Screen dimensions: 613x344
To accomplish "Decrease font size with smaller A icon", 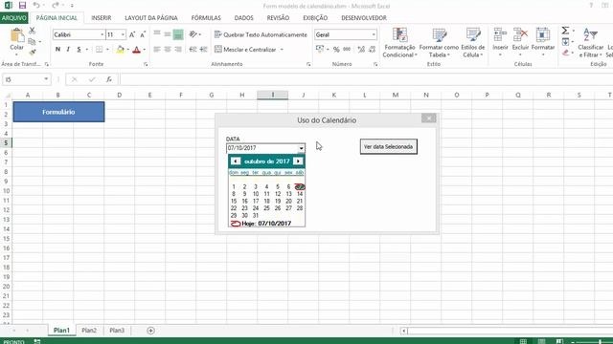I will tap(143, 34).
